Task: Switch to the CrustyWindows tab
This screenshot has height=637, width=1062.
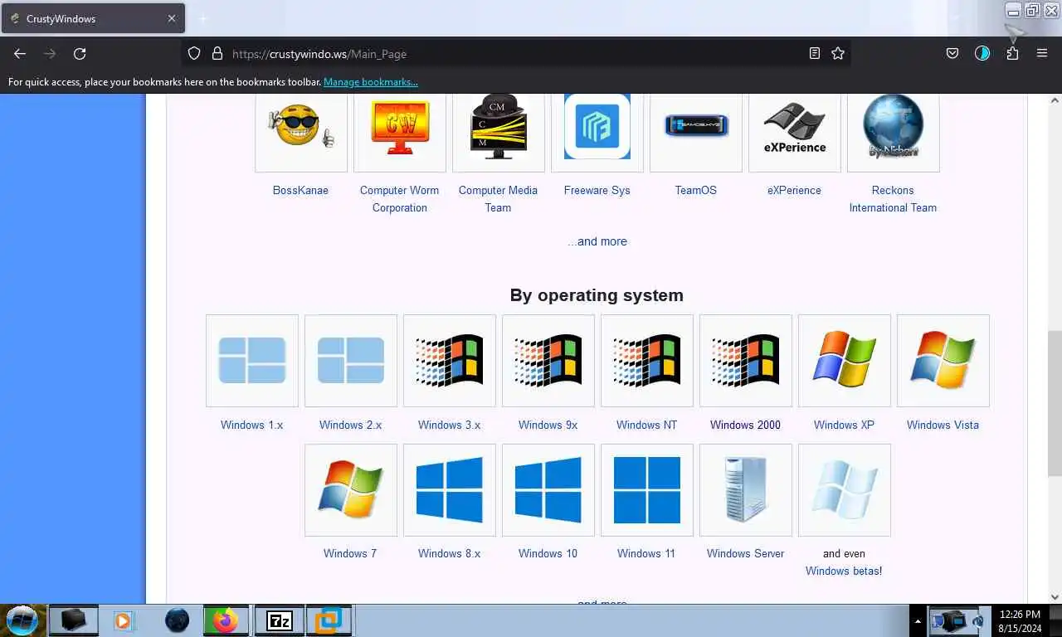Action: 93,18
